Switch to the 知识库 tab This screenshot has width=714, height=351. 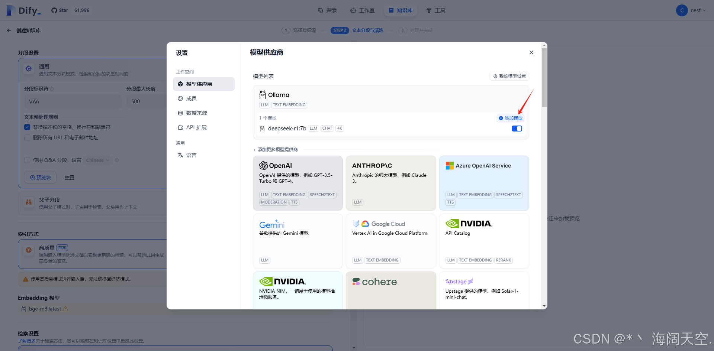pos(401,10)
